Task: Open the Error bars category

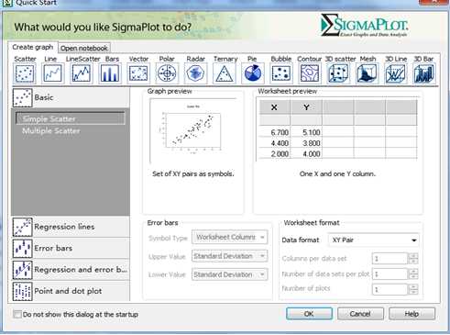Action: coord(71,248)
